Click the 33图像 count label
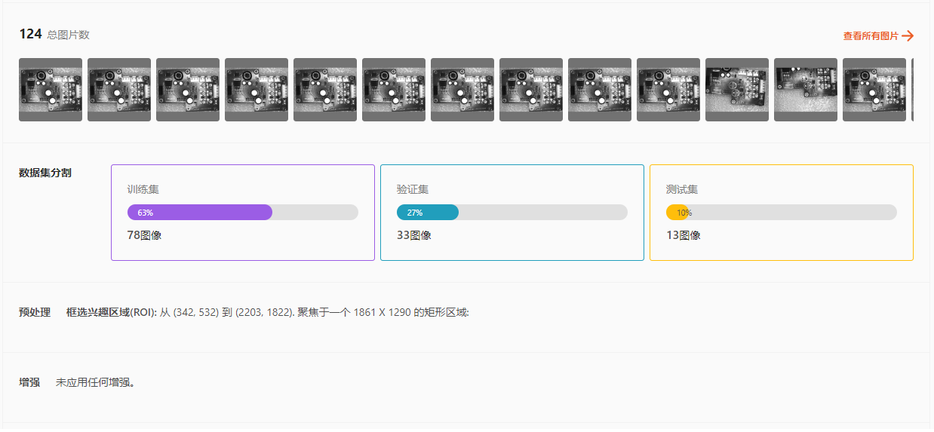Image resolution: width=934 pixels, height=432 pixels. [413, 235]
